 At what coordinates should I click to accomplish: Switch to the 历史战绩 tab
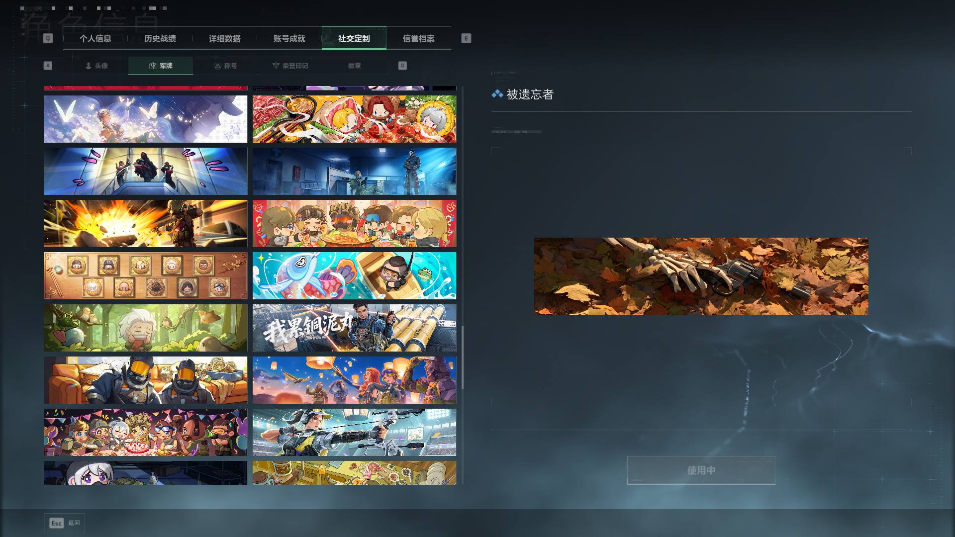tap(160, 38)
